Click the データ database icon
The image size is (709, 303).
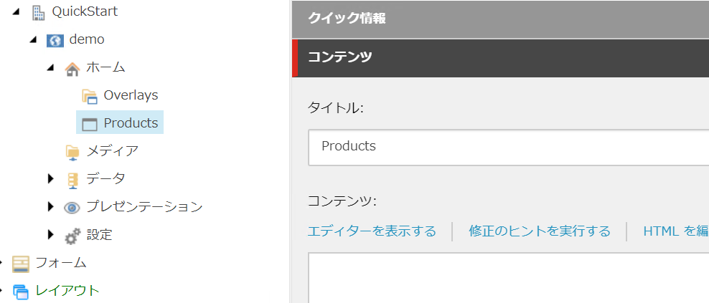pyautogui.click(x=72, y=179)
